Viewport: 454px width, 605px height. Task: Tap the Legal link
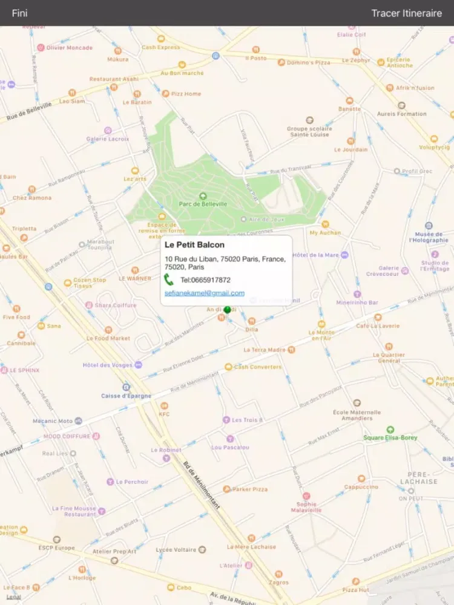[13, 597]
